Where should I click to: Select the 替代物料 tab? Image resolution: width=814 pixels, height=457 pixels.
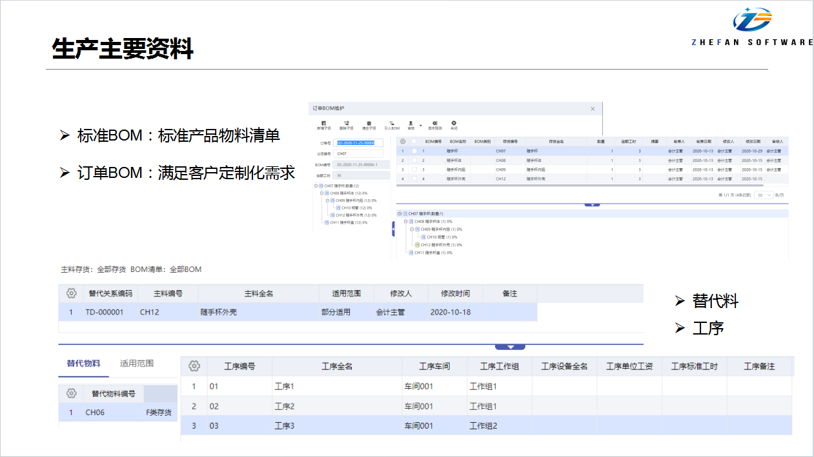pyautogui.click(x=83, y=363)
